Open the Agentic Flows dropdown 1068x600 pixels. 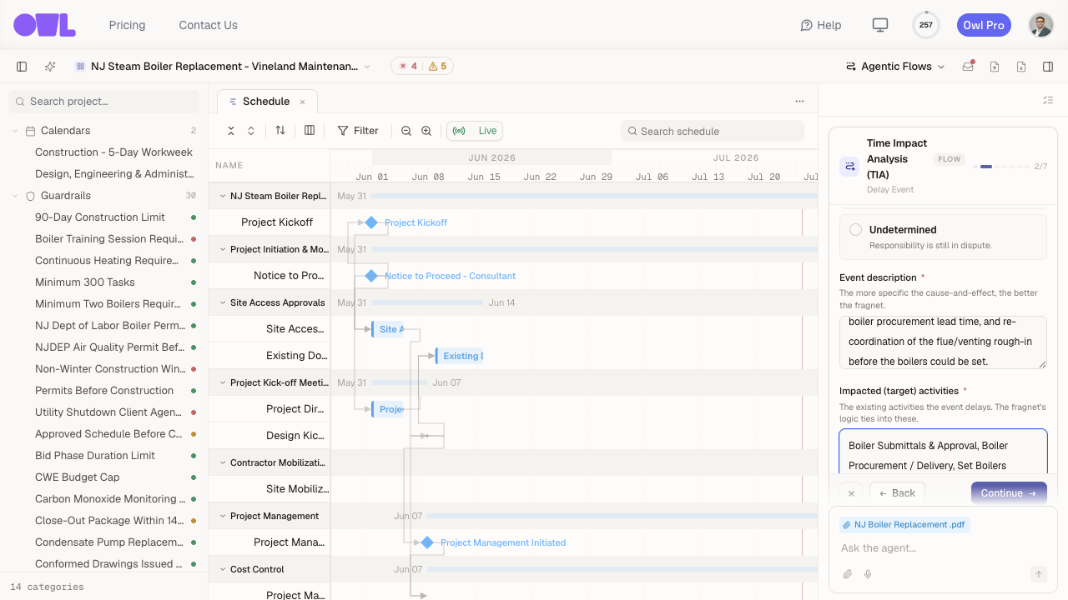[895, 67]
